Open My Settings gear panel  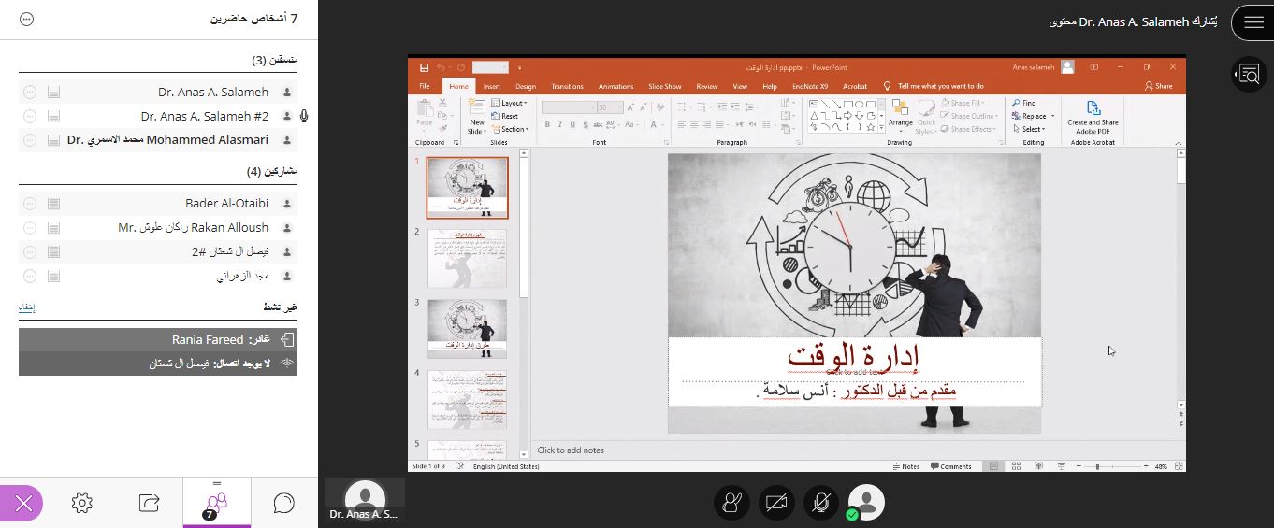point(82,503)
